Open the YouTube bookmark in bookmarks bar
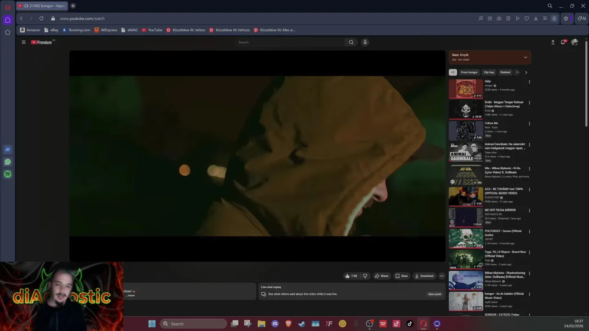This screenshot has height=331, width=589. [152, 30]
